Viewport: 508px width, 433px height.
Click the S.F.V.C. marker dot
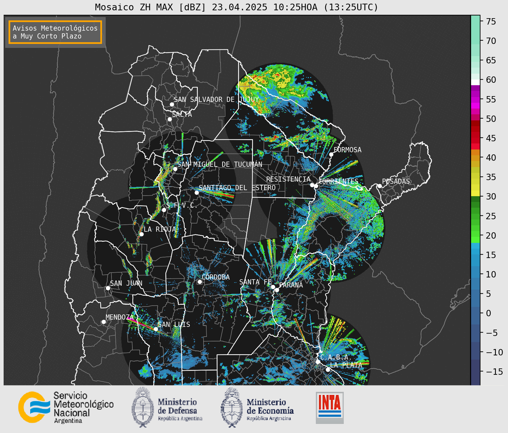(164, 210)
